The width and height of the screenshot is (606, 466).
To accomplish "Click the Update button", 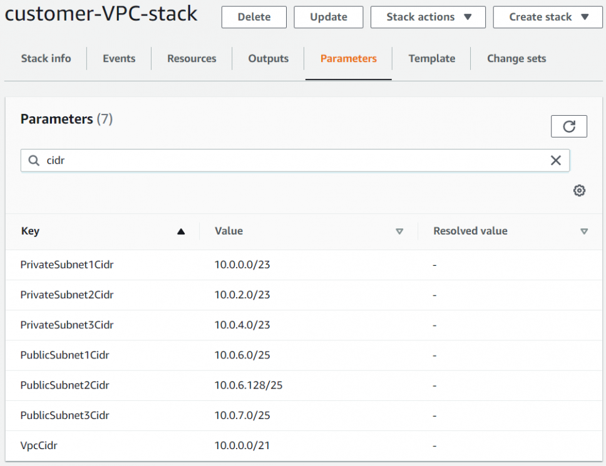I will 328,17.
